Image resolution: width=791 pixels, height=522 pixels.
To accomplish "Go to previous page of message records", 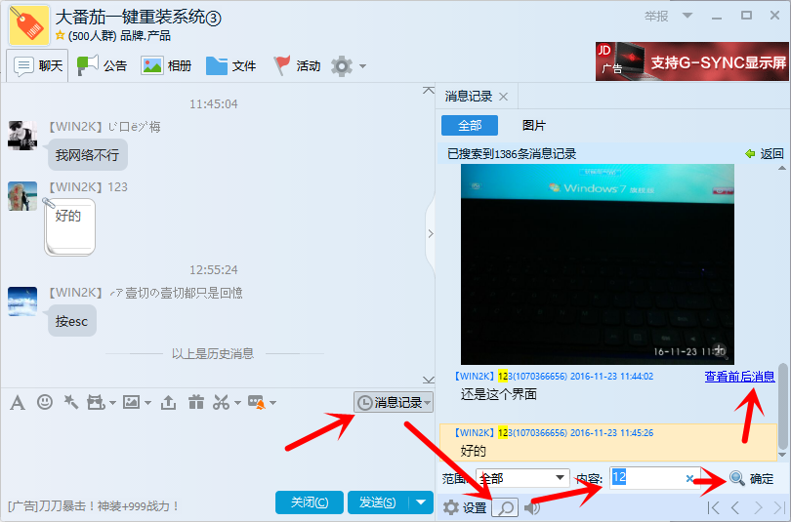I will coord(735,507).
